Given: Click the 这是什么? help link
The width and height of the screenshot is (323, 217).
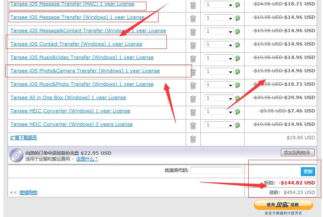Looking at the screenshot, I should pos(87,159).
